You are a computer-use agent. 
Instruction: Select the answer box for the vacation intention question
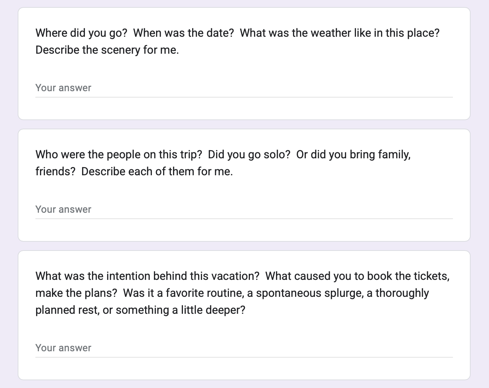(x=244, y=348)
